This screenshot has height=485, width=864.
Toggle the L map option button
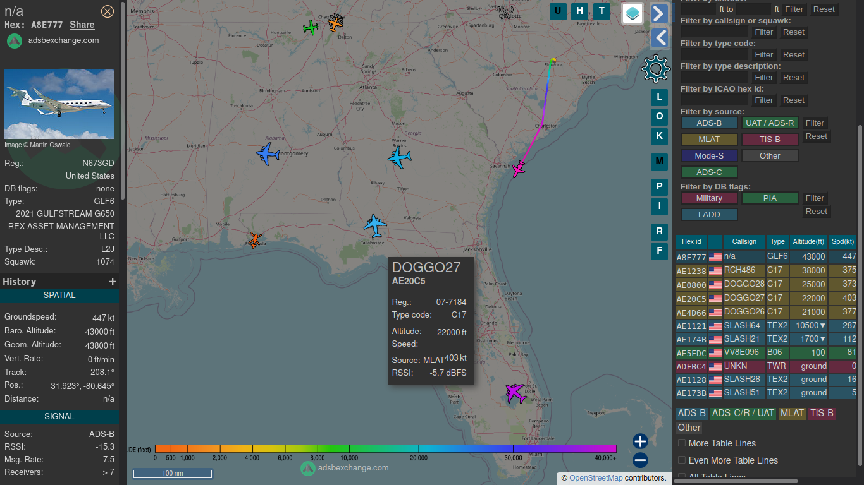pyautogui.click(x=659, y=97)
